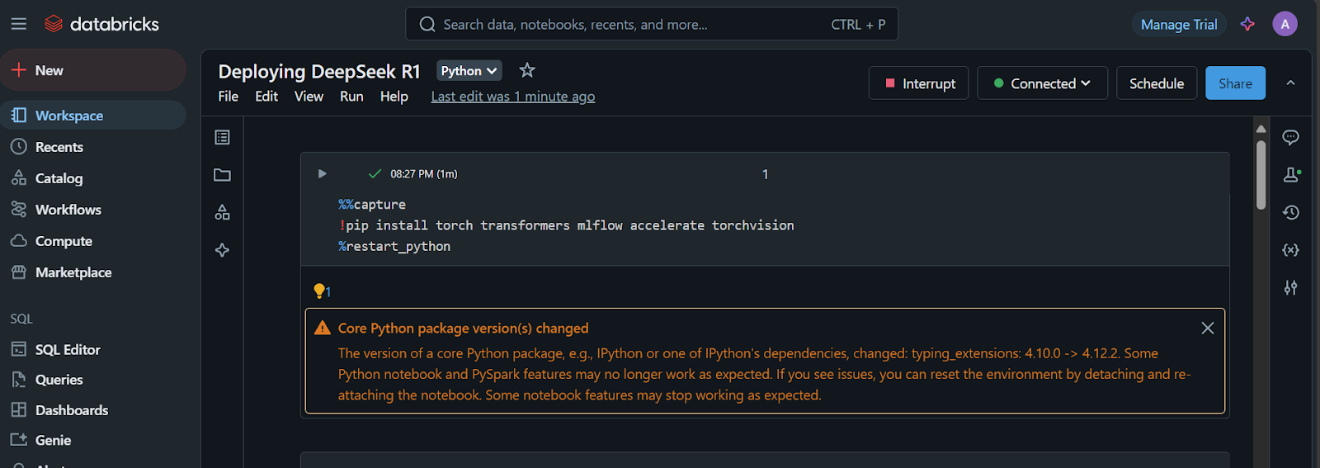Viewport: 1320px width, 468px height.
Task: Click the vertical scrollbar thumb of the notebook
Action: point(1261,174)
